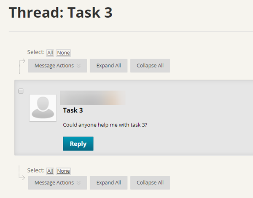Click the blurred author name above Task 3
253x198 pixels.
[93, 98]
